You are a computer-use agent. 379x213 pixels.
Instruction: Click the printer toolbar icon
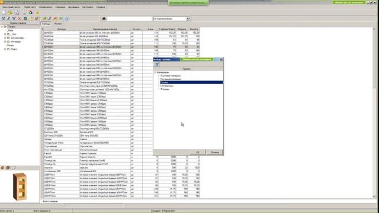coord(24,12)
